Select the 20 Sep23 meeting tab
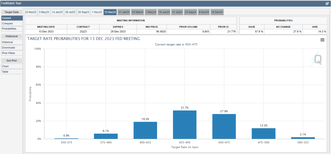Viewport: 331px width, 154px height. click(x=83, y=12)
